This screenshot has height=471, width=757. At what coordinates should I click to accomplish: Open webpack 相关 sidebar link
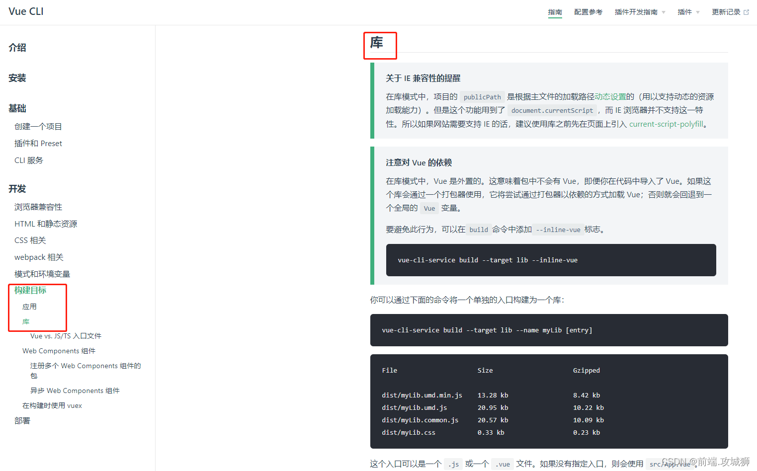tap(39, 257)
